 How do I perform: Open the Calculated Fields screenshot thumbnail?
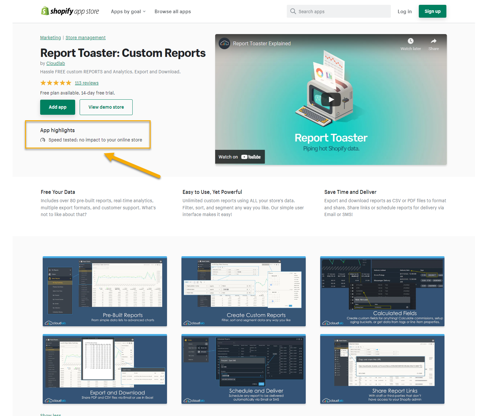pos(382,291)
